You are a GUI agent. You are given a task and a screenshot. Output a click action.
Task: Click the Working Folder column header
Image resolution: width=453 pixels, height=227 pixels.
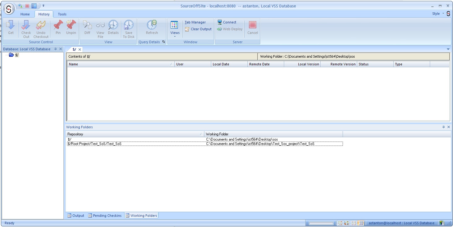click(273, 134)
